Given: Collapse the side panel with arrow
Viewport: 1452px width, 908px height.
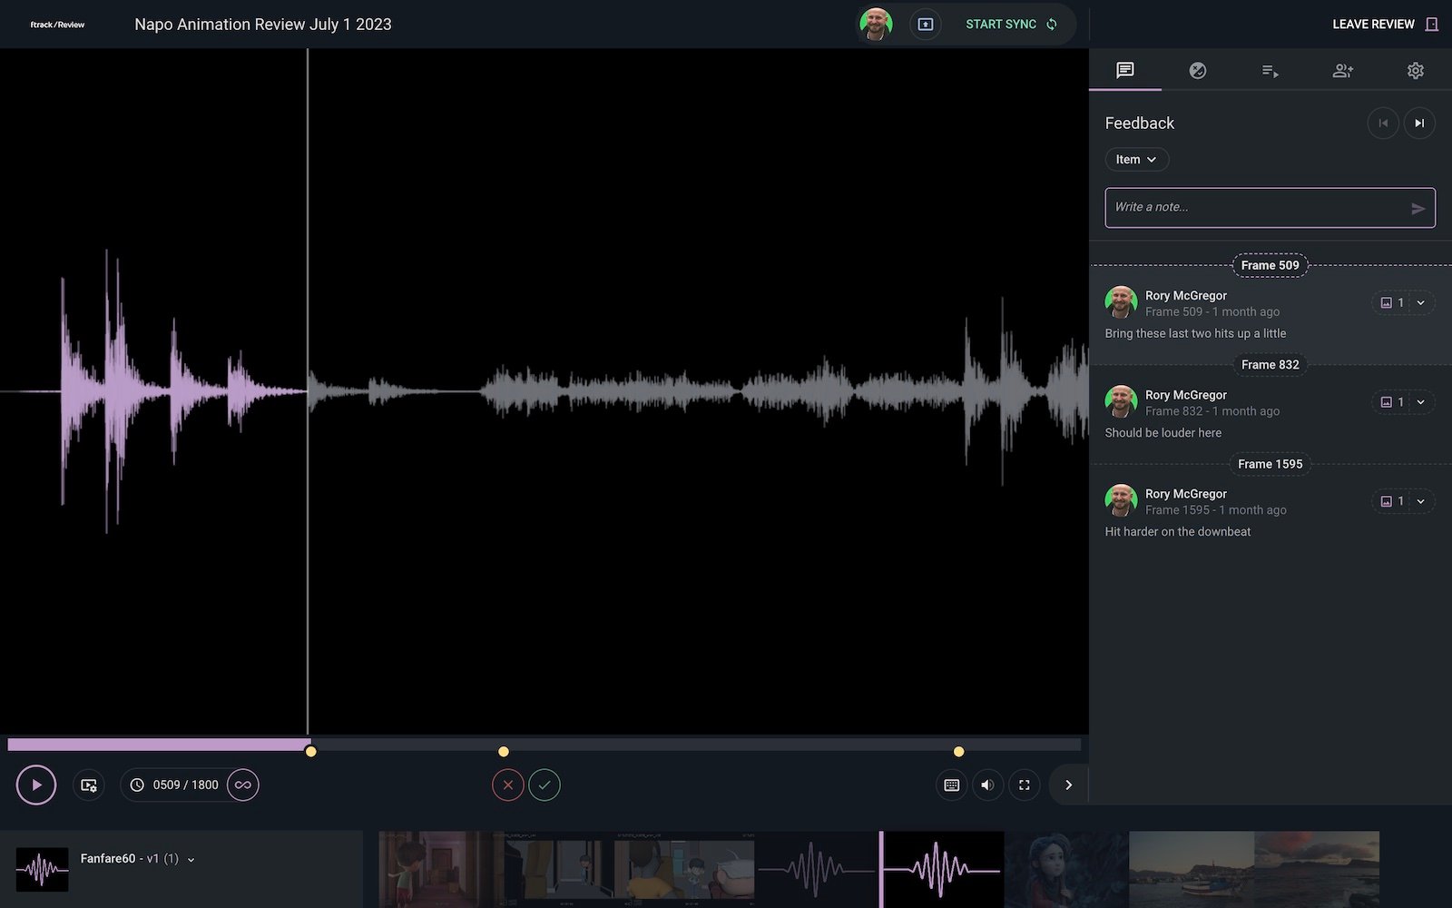Looking at the screenshot, I should 1068,785.
